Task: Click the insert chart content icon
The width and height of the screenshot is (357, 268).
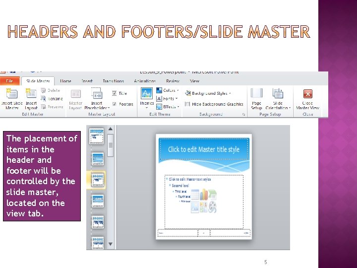Action: tap(204, 195)
